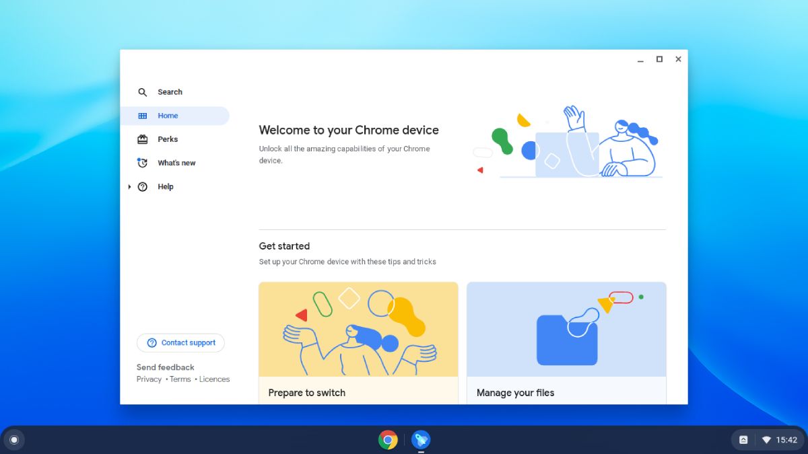Image resolution: width=808 pixels, height=454 pixels.
Task: Open the Terms link
Action: point(180,379)
